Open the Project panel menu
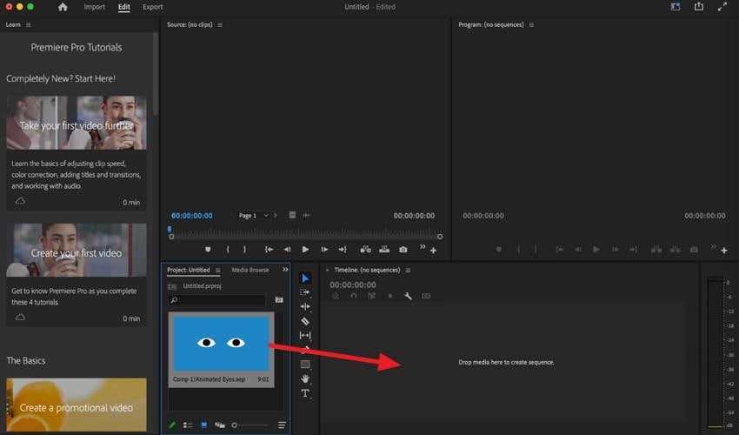Image resolution: width=739 pixels, height=435 pixels. tap(217, 271)
